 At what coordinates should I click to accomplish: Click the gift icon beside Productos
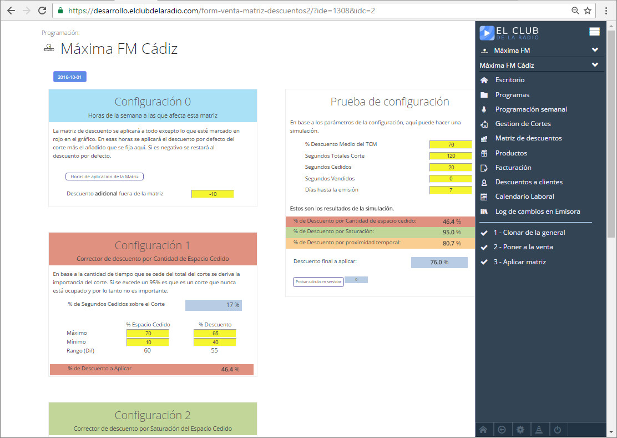click(x=484, y=153)
